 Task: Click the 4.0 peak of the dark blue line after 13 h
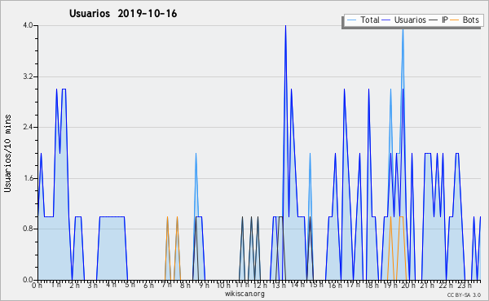285,26
